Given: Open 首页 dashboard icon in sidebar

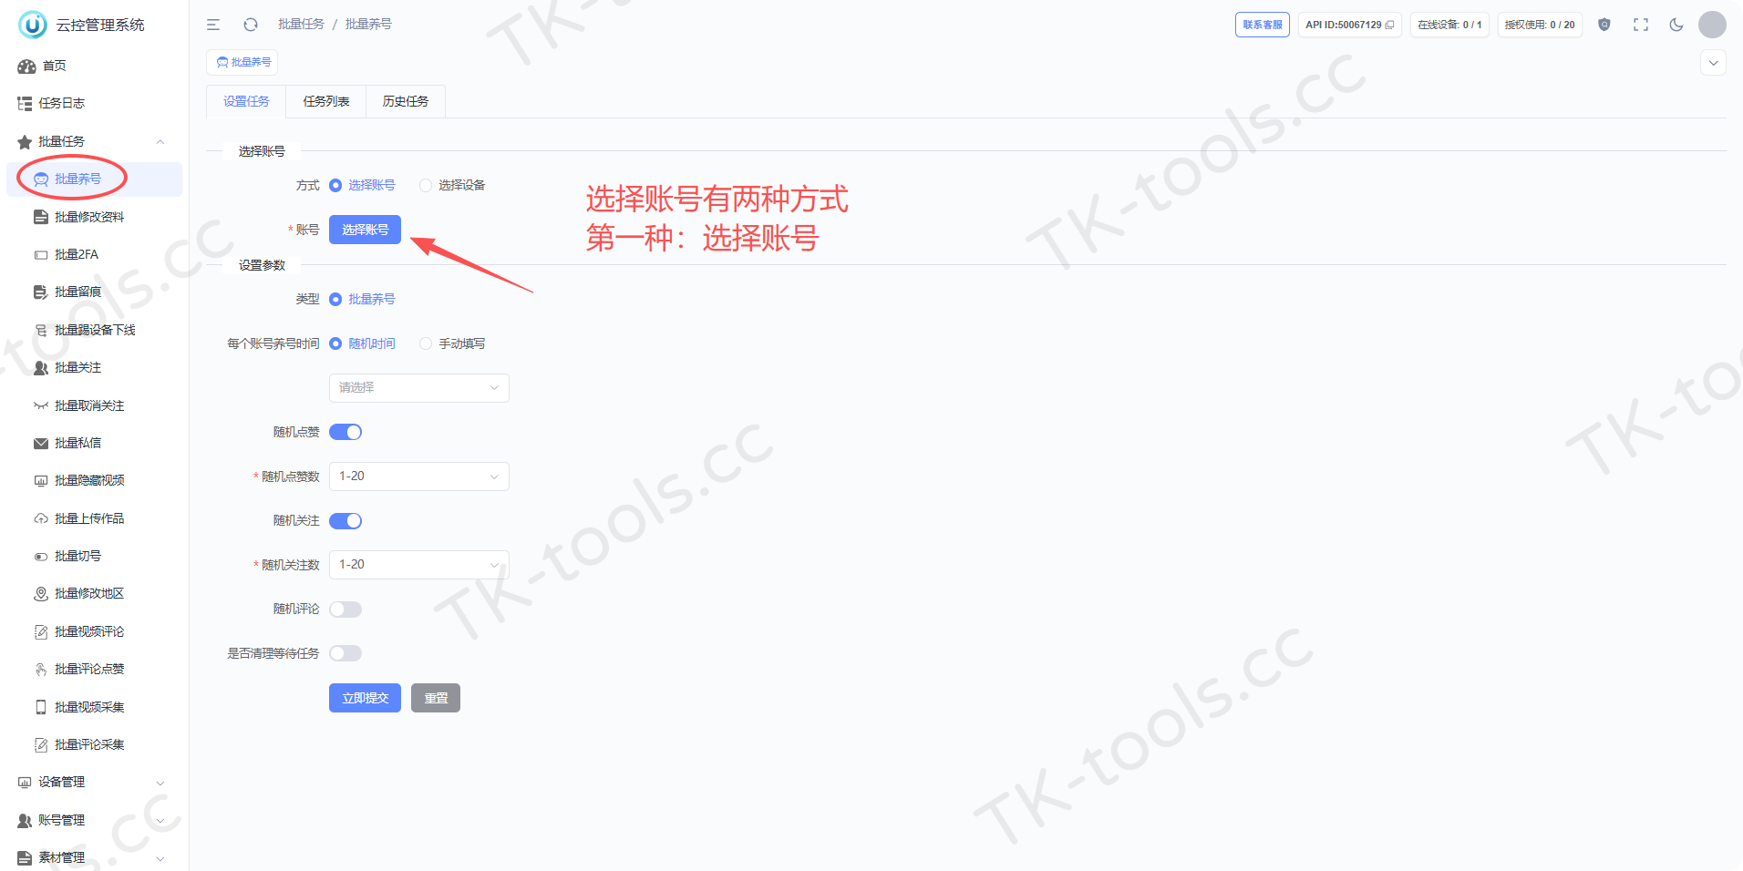Looking at the screenshot, I should 26,66.
